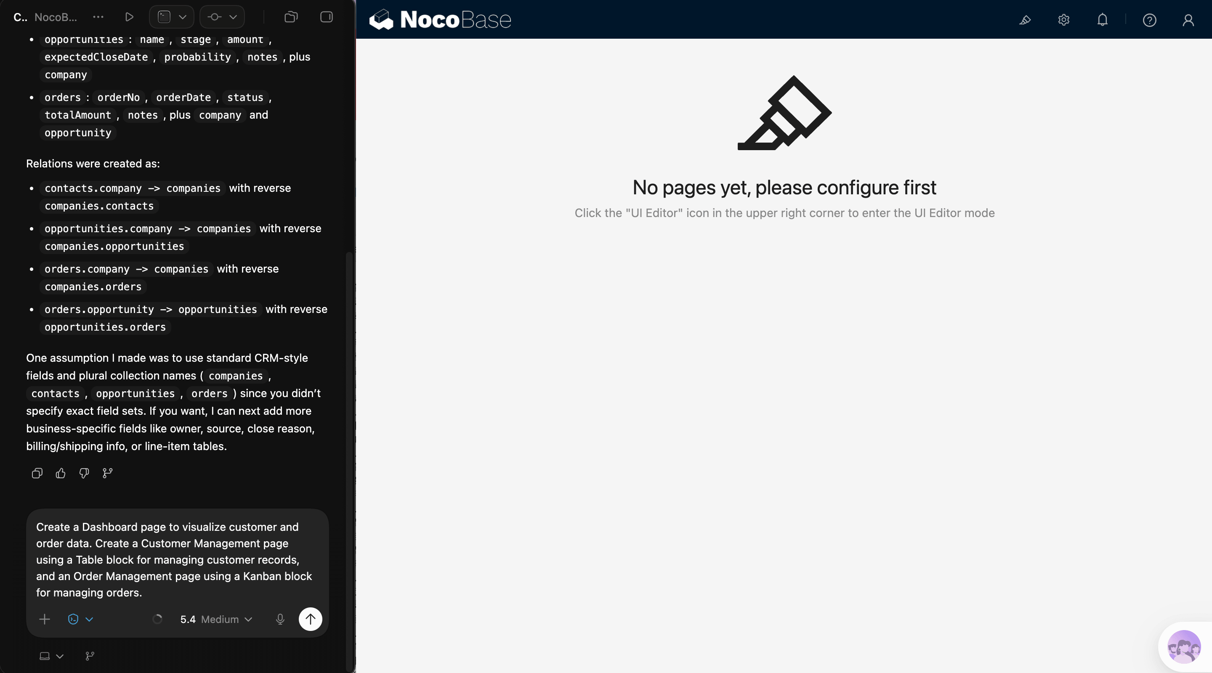Open the three-dot options menu
Screen dimensions: 1212x673
tap(98, 17)
